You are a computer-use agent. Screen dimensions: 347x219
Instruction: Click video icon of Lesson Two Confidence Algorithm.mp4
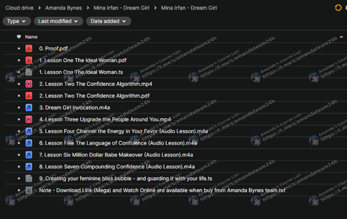29,84
